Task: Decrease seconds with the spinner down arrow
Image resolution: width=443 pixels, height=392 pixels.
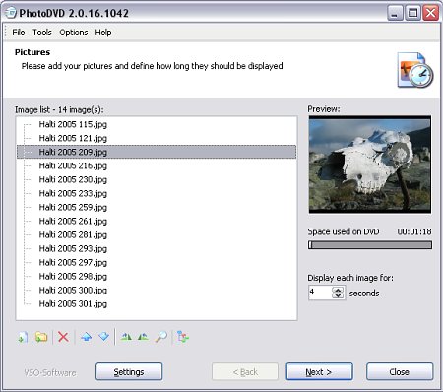Action: pos(338,295)
